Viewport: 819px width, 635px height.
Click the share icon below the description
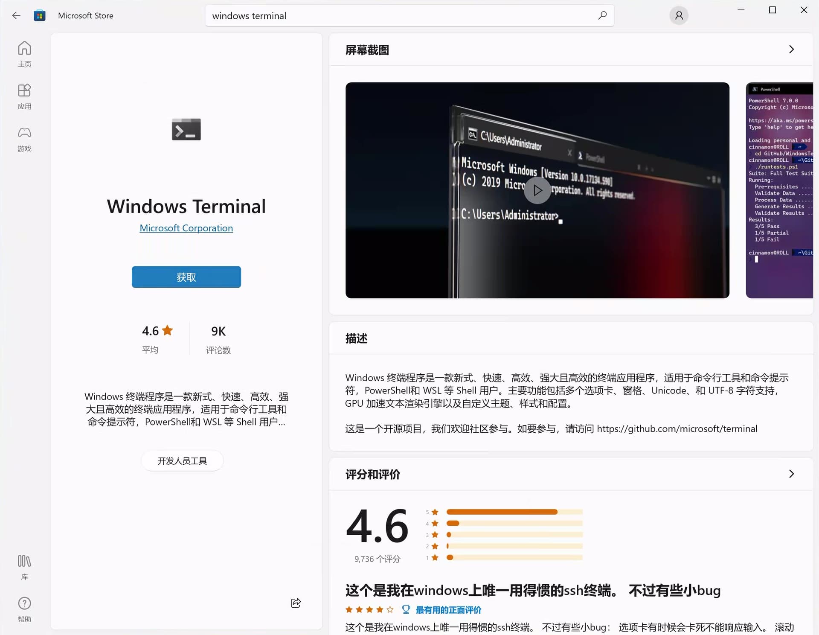coord(296,603)
